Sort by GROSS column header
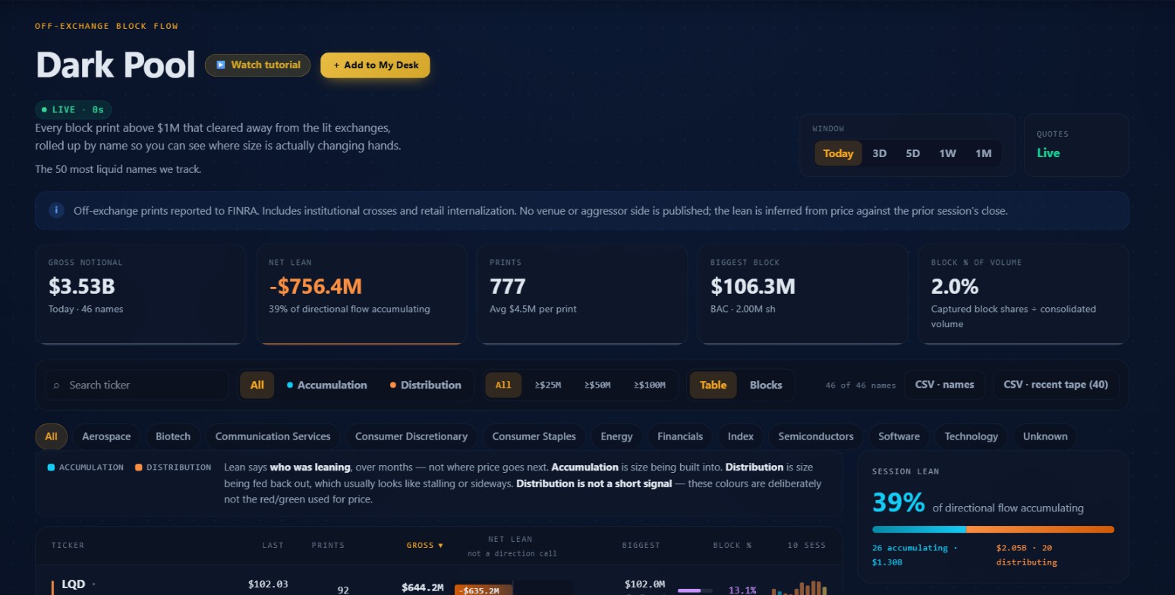The image size is (1175, 595). 425,545
